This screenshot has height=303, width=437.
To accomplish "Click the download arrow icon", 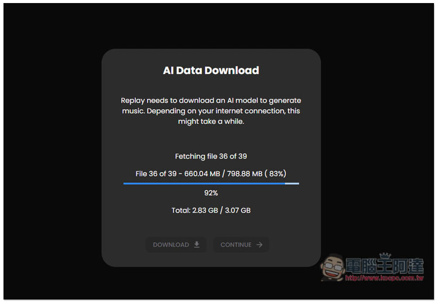I will click(x=197, y=244).
